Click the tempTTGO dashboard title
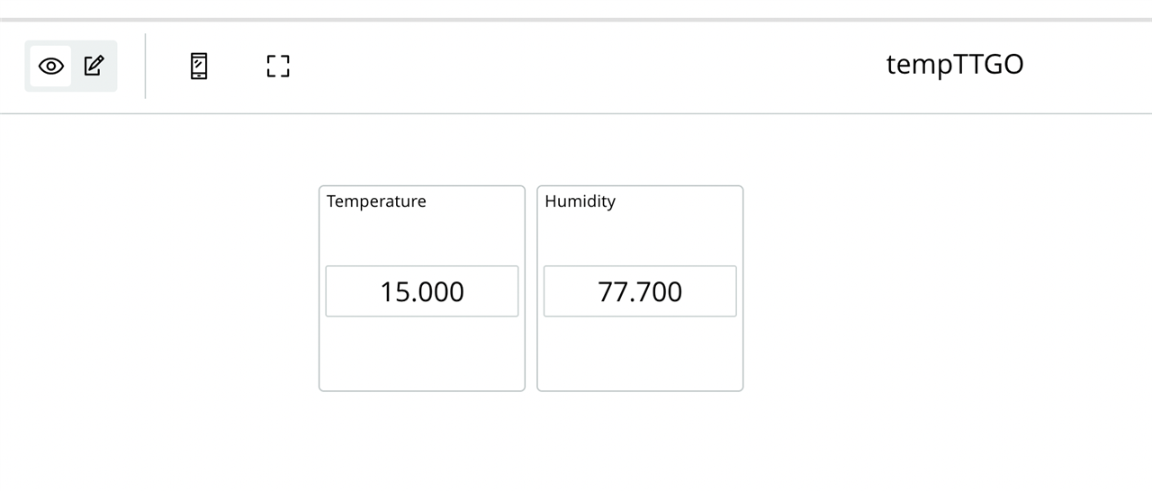 pos(955,65)
